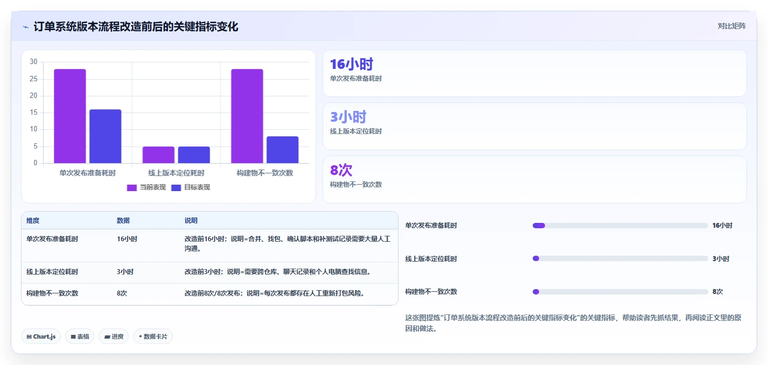Click the 线上版本定位耗时 label under the chart
Image resolution: width=768 pixels, height=365 pixels.
176,173
